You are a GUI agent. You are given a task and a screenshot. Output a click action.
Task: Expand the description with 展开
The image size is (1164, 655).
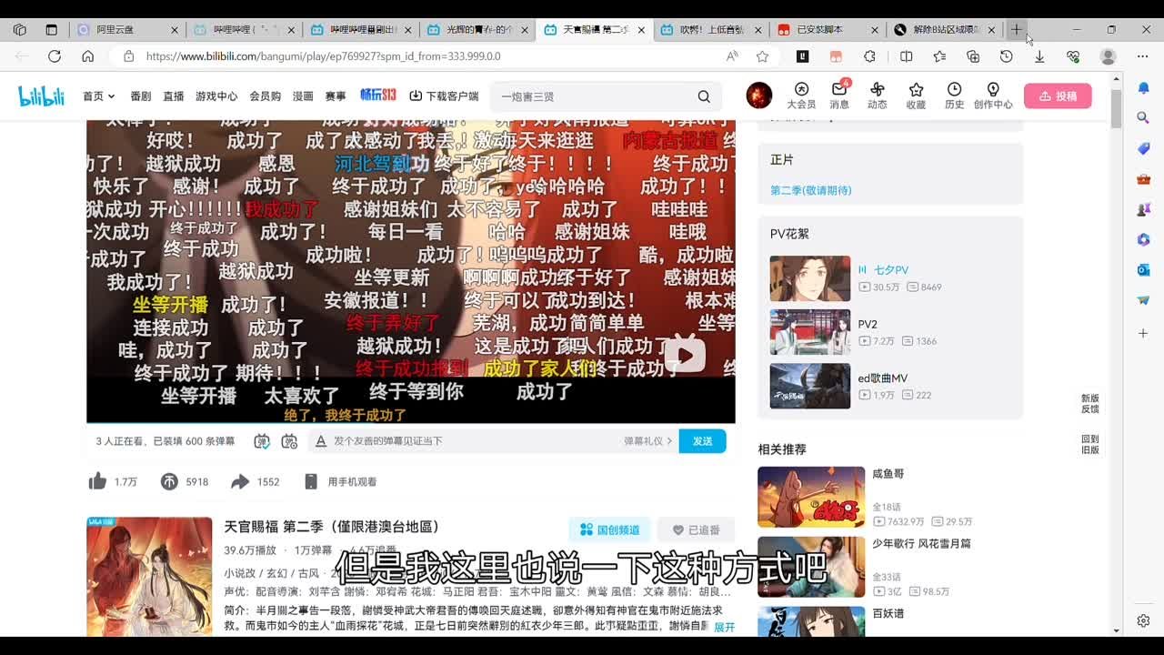725,628
